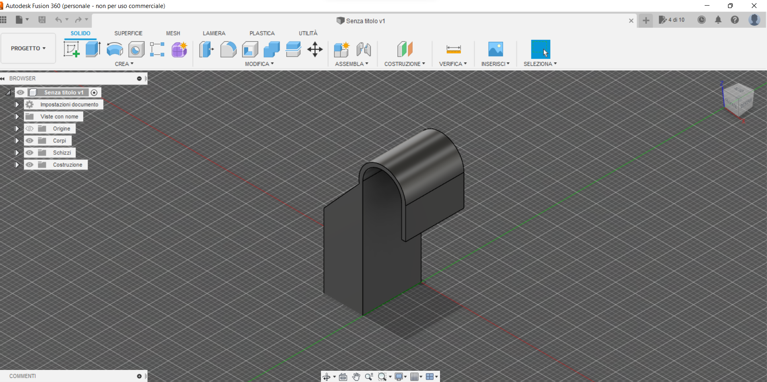Open the data panel grid icon
The image size is (767, 382).
[4, 20]
